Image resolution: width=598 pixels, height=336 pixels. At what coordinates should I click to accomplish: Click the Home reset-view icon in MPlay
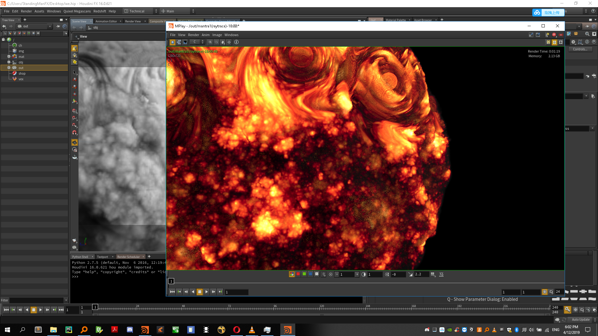pyautogui.click(x=223, y=42)
